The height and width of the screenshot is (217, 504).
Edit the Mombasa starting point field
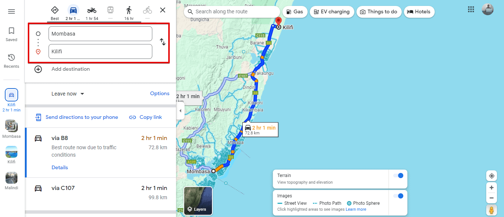100,34
